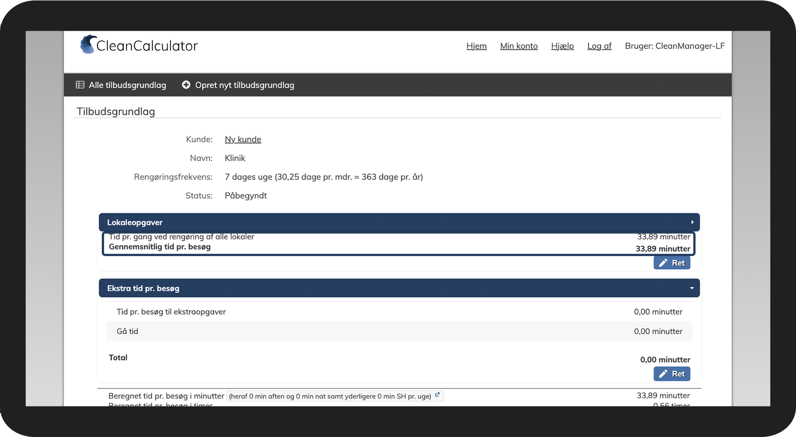Click the Rengøringsfrekvens: field label

click(x=173, y=177)
